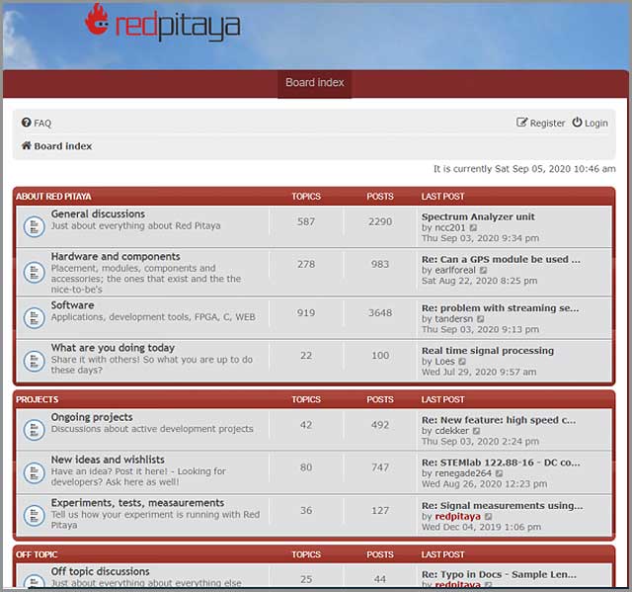This screenshot has width=632, height=592.
Task: Click the date Thu Sep 03, 2020 9:34 pm
Action: click(481, 238)
